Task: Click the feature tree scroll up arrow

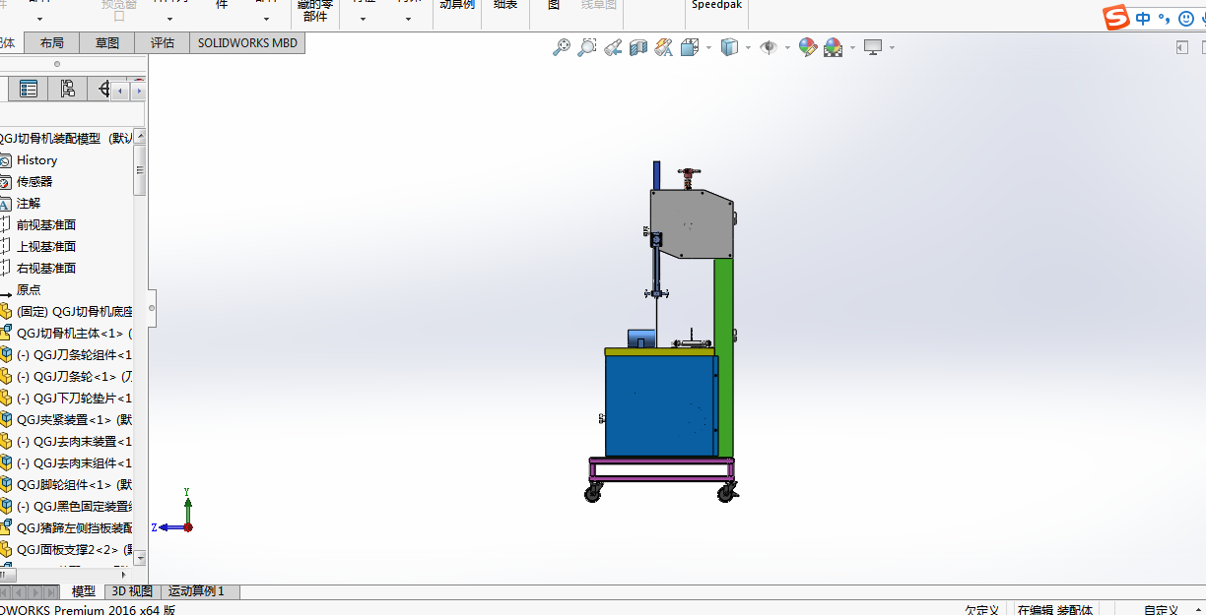Action: coord(140,136)
